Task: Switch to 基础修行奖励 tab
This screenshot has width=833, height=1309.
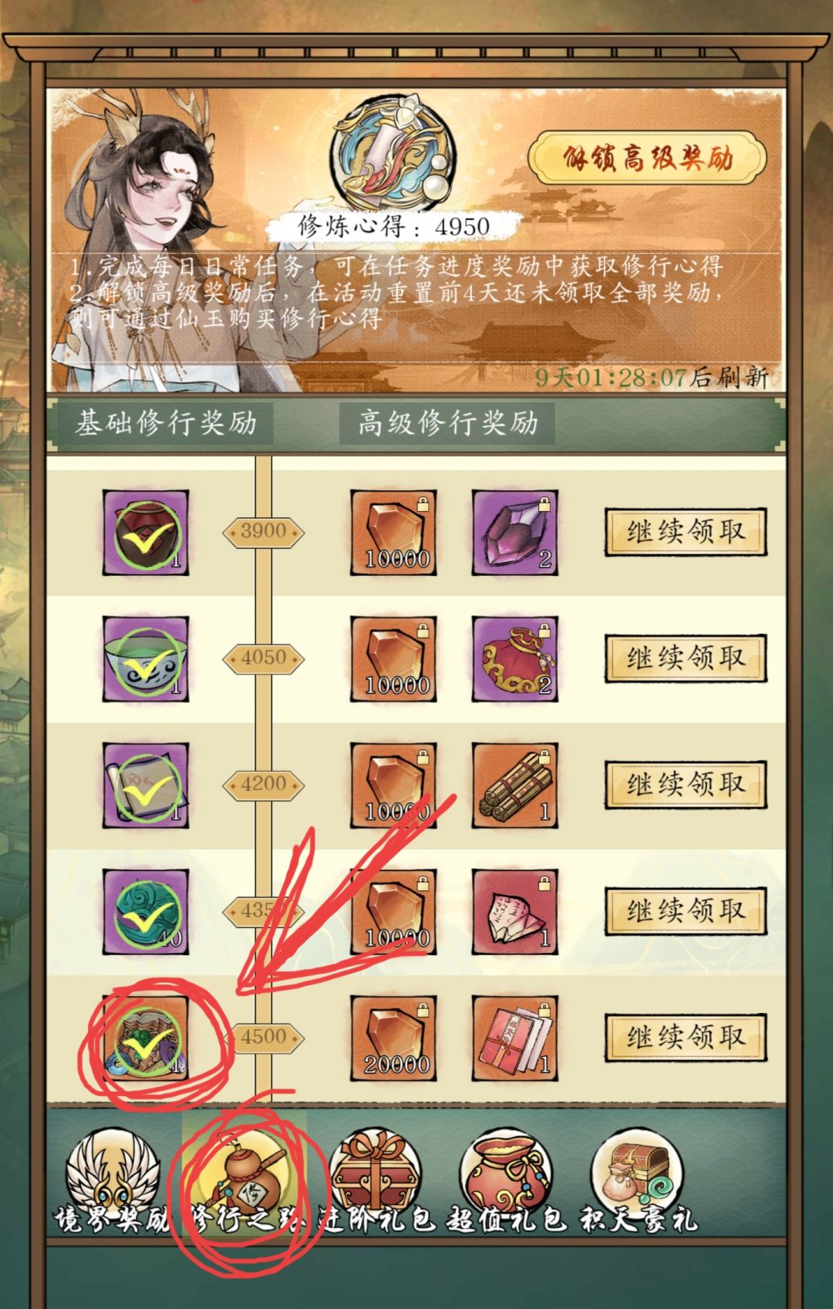Action: (165, 423)
